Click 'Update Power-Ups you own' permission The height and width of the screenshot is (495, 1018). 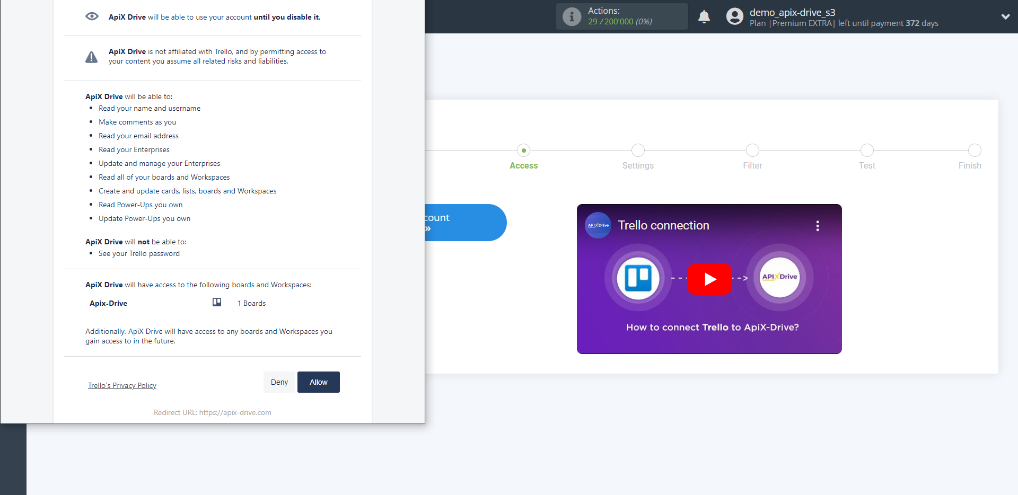pyautogui.click(x=144, y=218)
